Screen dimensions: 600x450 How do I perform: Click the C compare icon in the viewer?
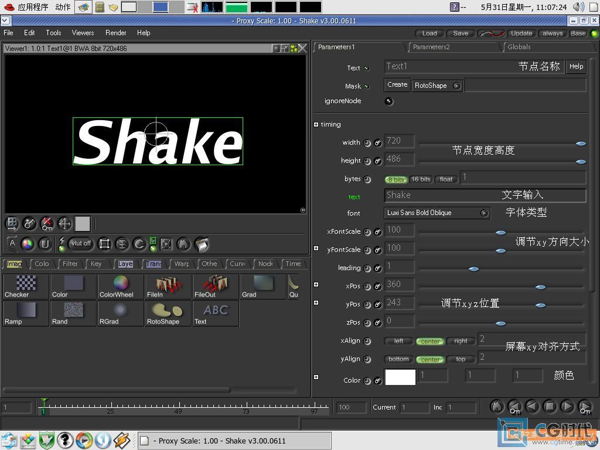coord(139,244)
